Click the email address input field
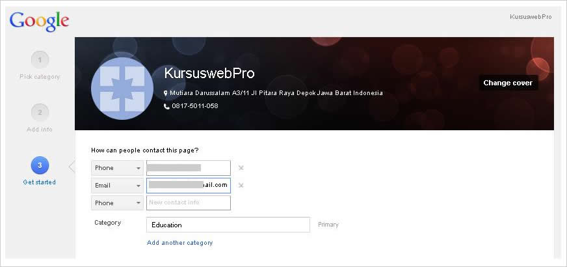The width and height of the screenshot is (567, 267). [189, 186]
